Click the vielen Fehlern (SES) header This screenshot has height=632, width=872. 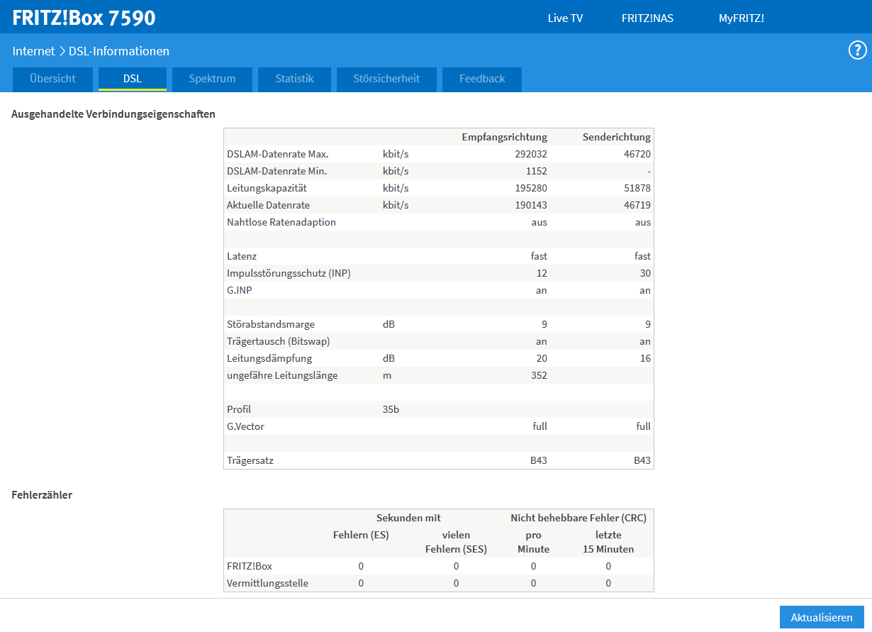pyautogui.click(x=456, y=542)
